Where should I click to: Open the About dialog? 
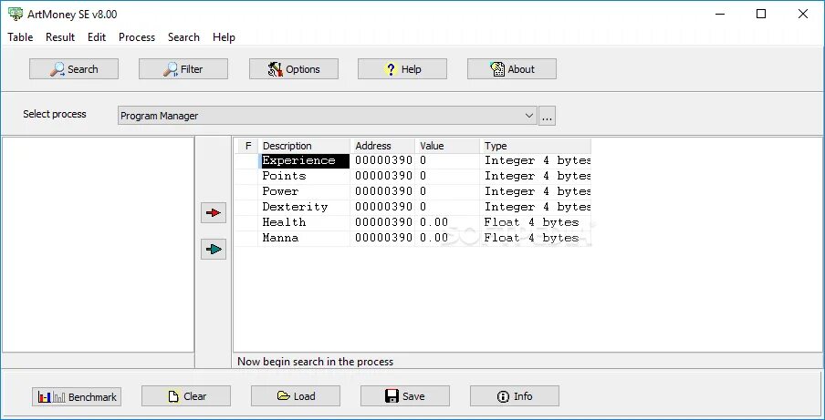point(512,69)
